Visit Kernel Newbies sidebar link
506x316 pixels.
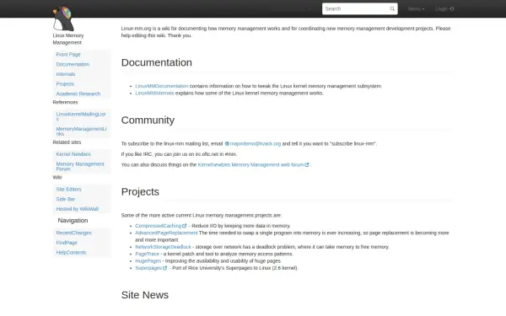pyautogui.click(x=73, y=154)
